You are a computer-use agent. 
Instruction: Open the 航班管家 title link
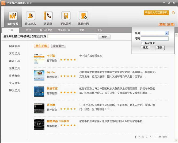point(52,88)
